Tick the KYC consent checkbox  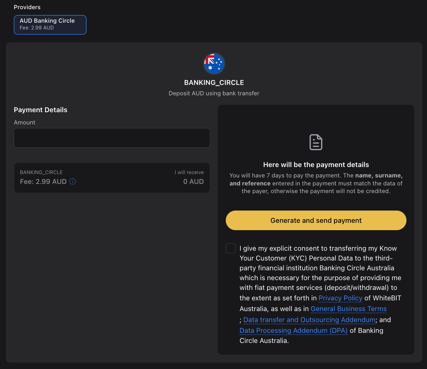[231, 248]
